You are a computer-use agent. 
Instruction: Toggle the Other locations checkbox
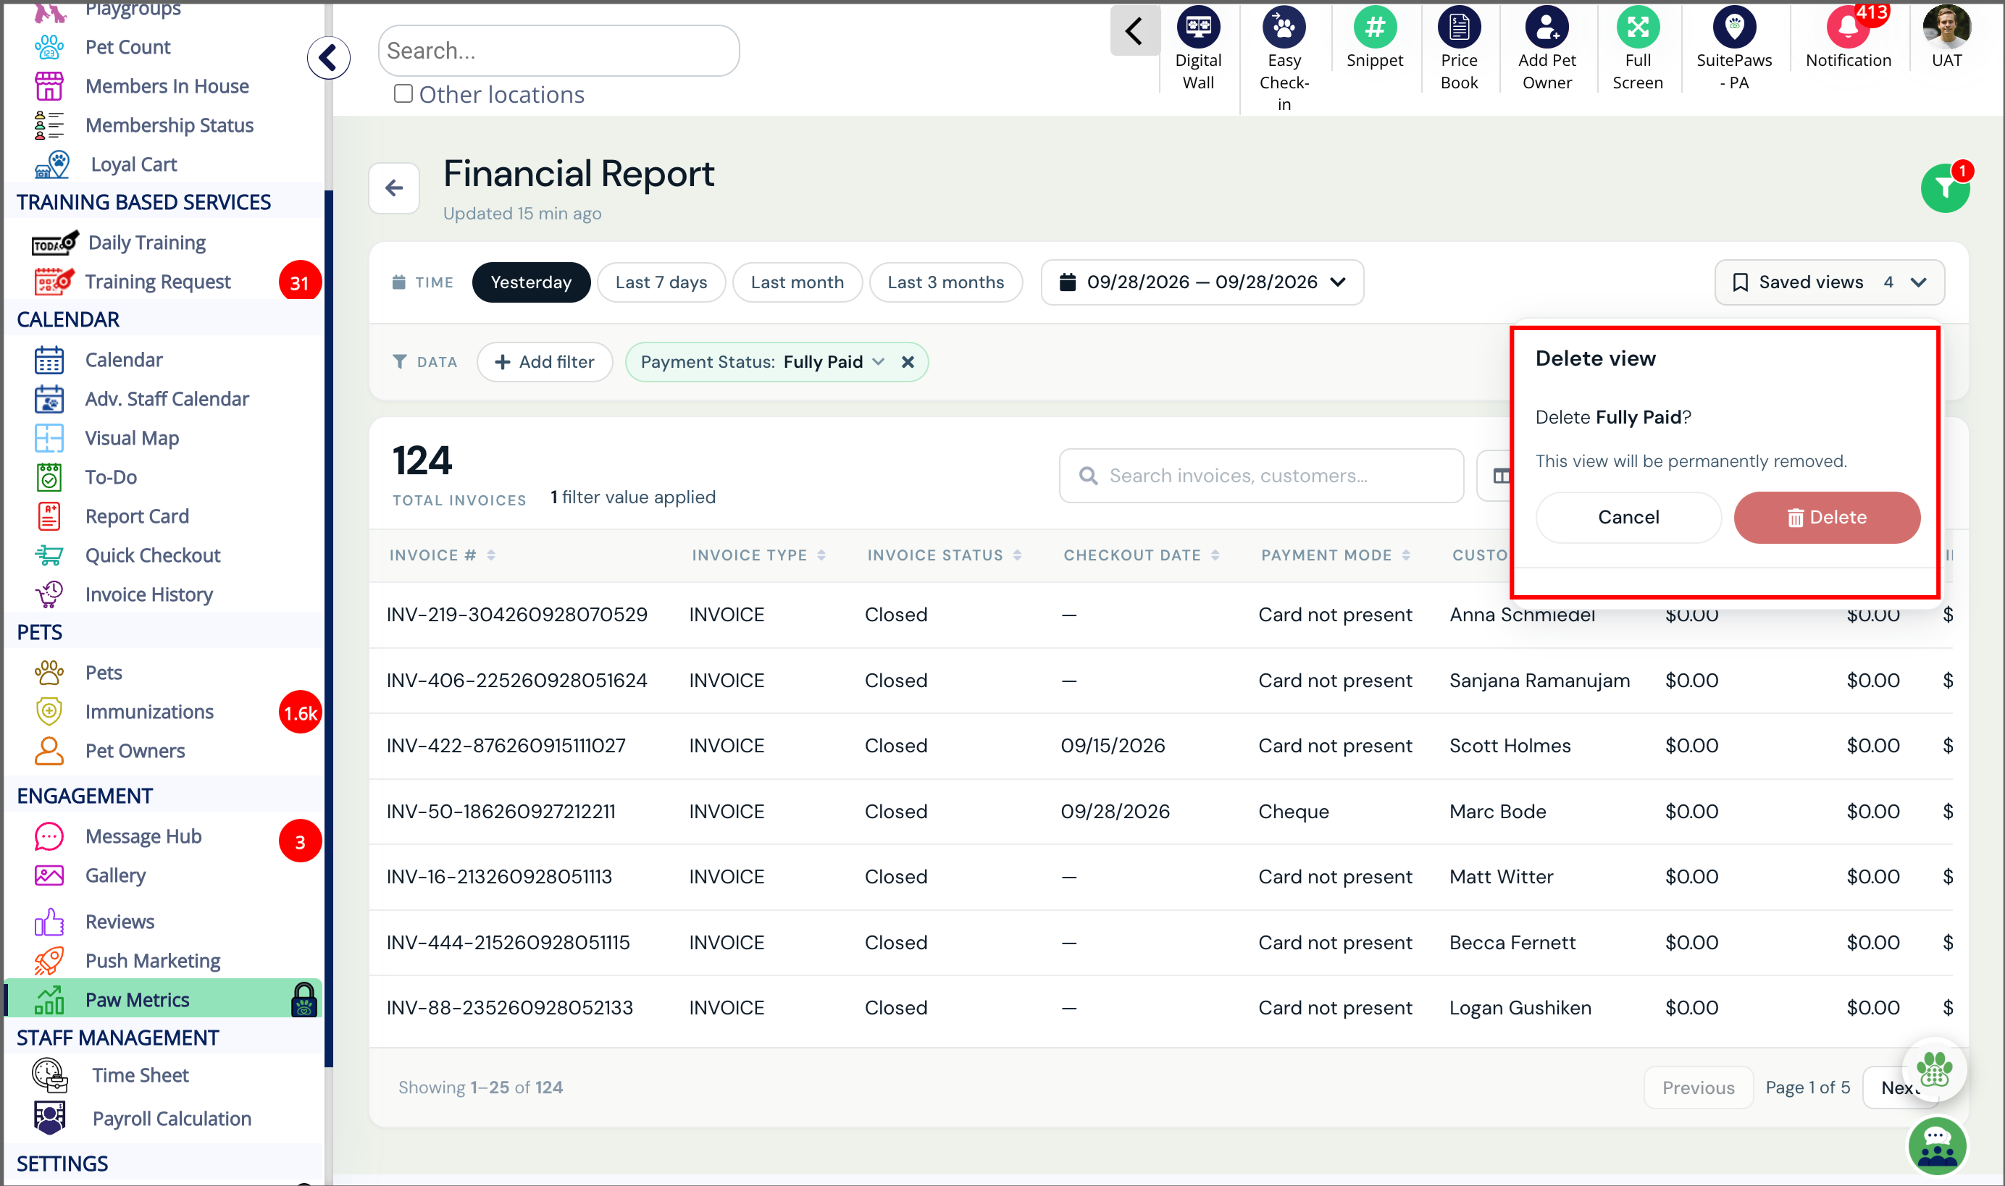click(403, 94)
